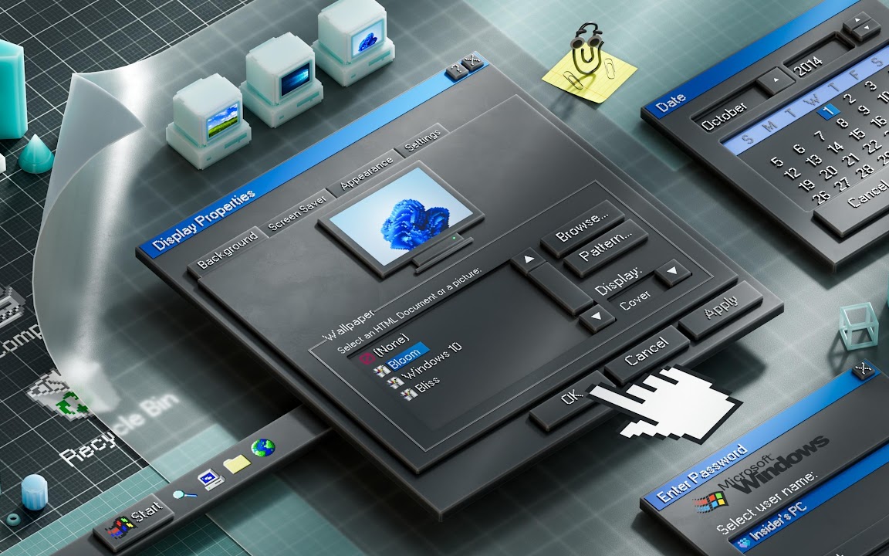The height and width of the screenshot is (556, 889).
Task: Select day 19 in the calendar
Action: click(x=806, y=185)
